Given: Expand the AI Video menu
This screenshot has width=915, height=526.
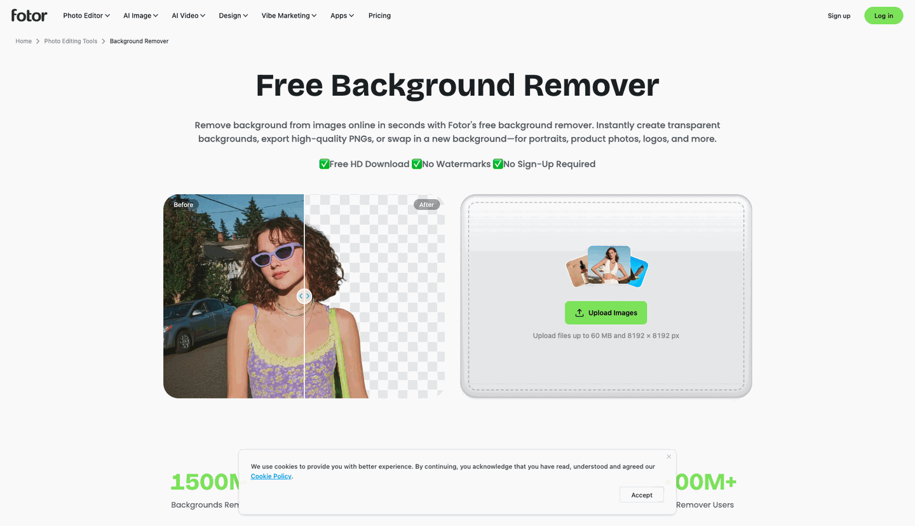Looking at the screenshot, I should pos(188,15).
